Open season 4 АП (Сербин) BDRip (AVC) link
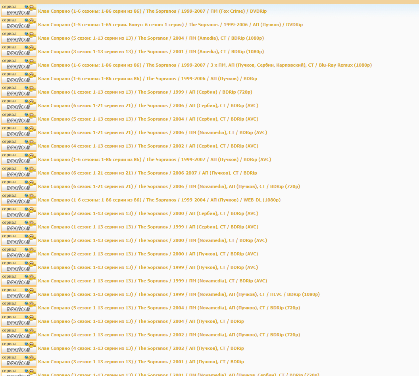This screenshot has height=376, width=419. click(148, 146)
